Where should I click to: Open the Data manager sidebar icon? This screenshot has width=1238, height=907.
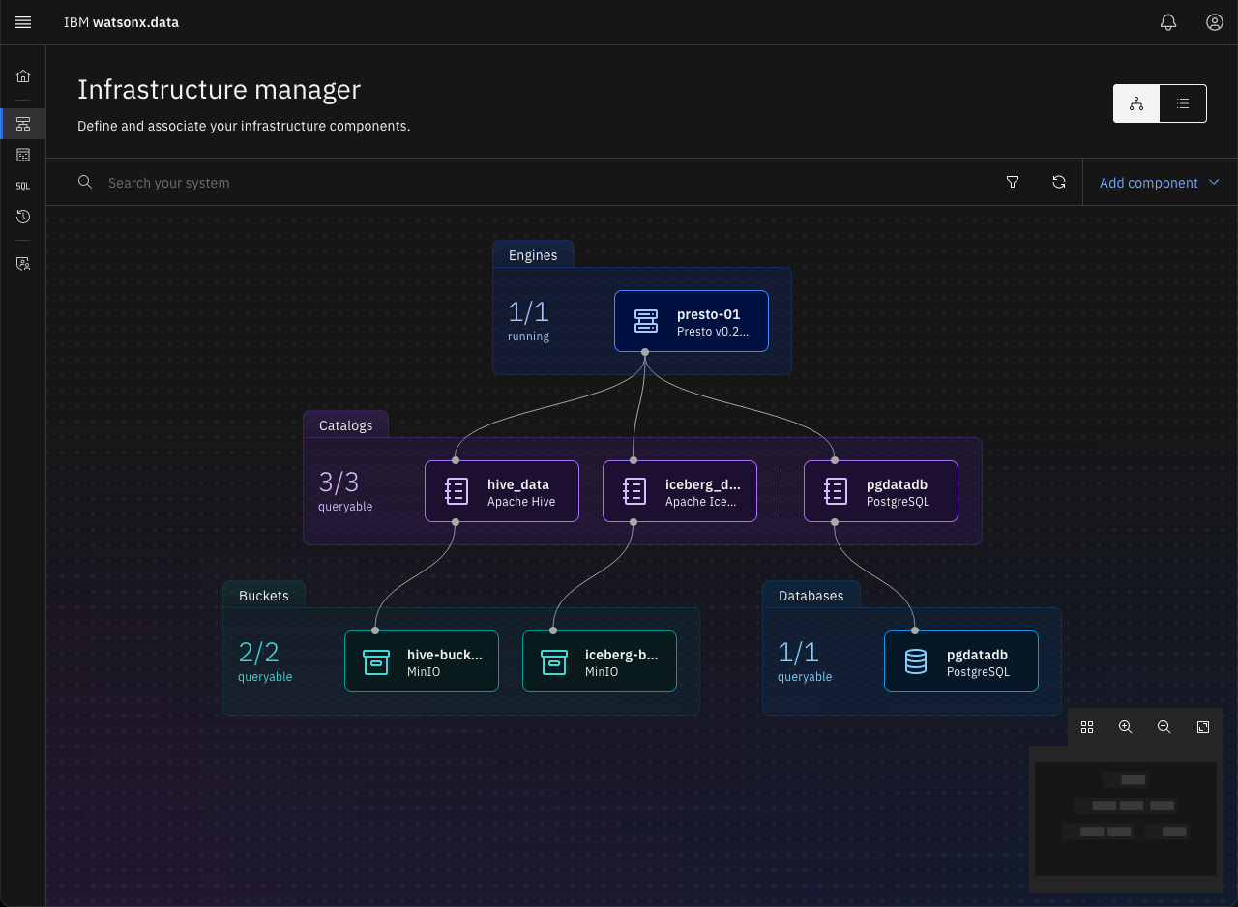23,155
